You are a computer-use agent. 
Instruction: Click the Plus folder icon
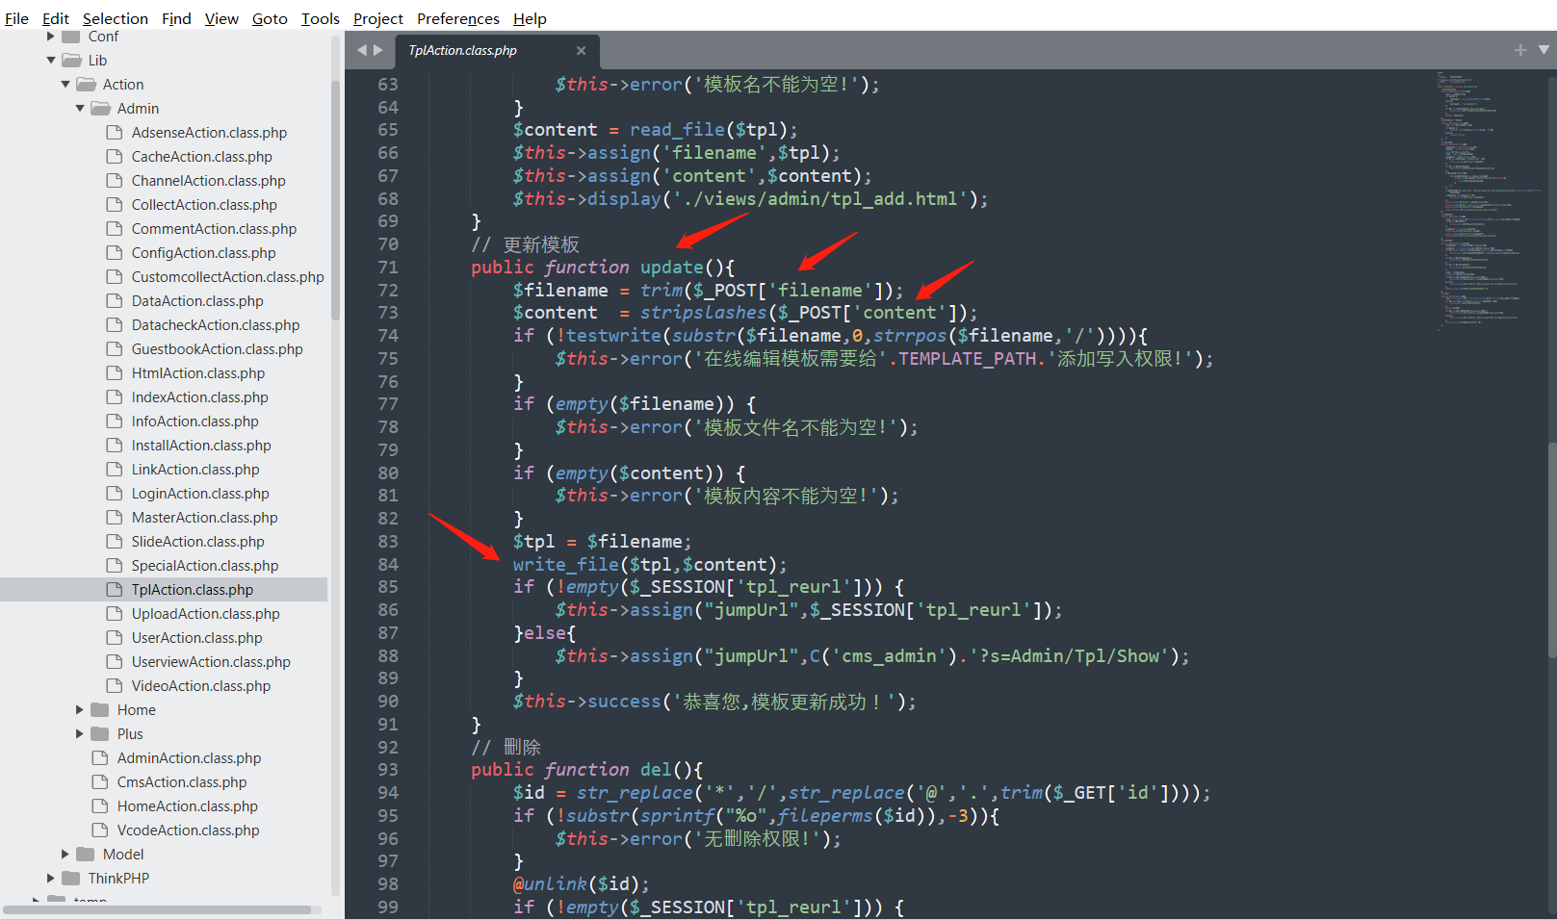(99, 734)
